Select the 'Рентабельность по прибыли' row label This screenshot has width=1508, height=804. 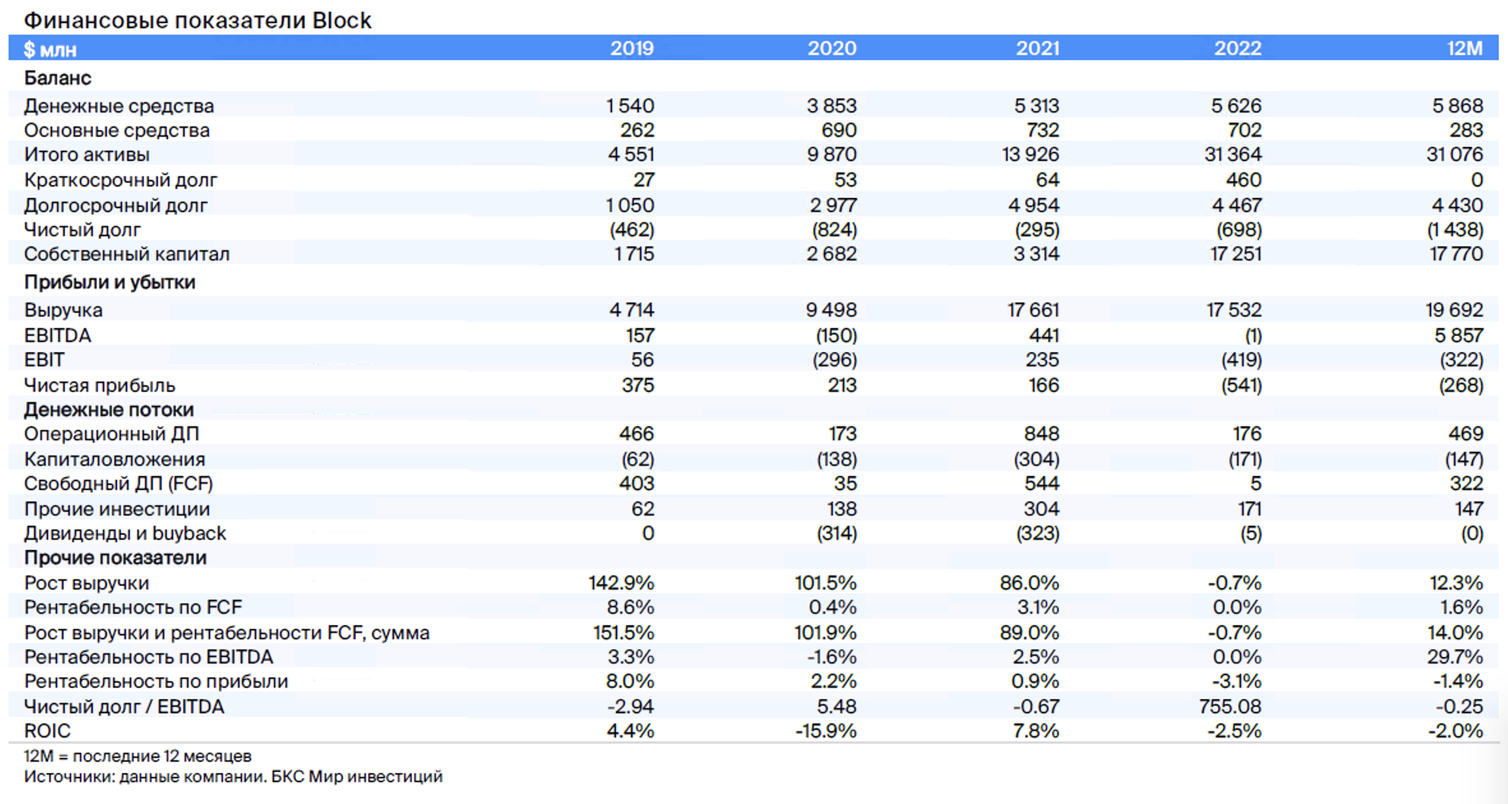tap(156, 681)
